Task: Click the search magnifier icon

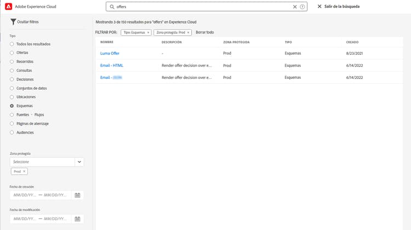Action: (x=112, y=7)
